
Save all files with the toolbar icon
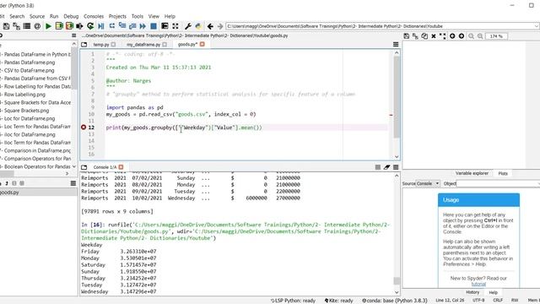[x=16, y=26]
